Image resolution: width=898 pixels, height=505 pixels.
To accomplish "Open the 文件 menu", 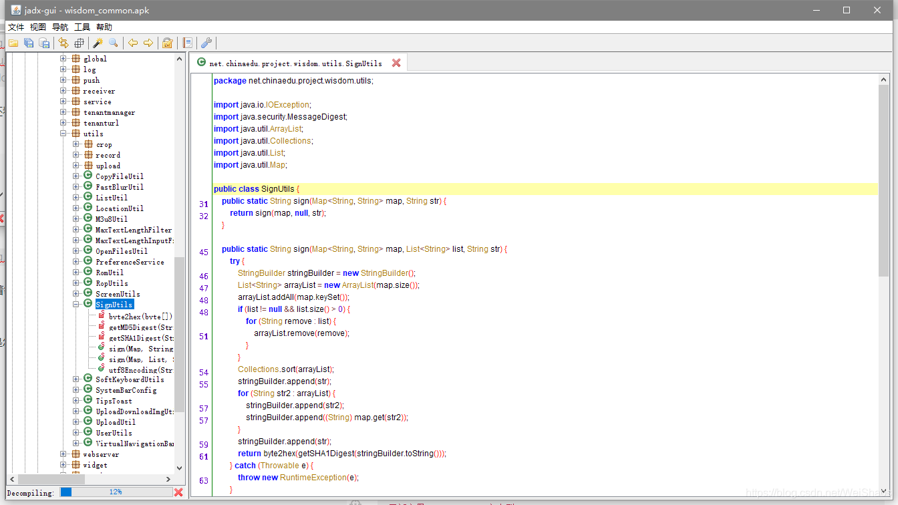I will pyautogui.click(x=16, y=27).
